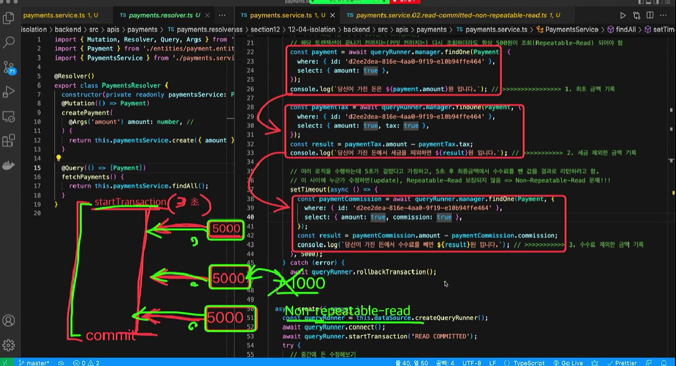Open More Actions in left editor group
The image size is (676, 366).
[222, 16]
